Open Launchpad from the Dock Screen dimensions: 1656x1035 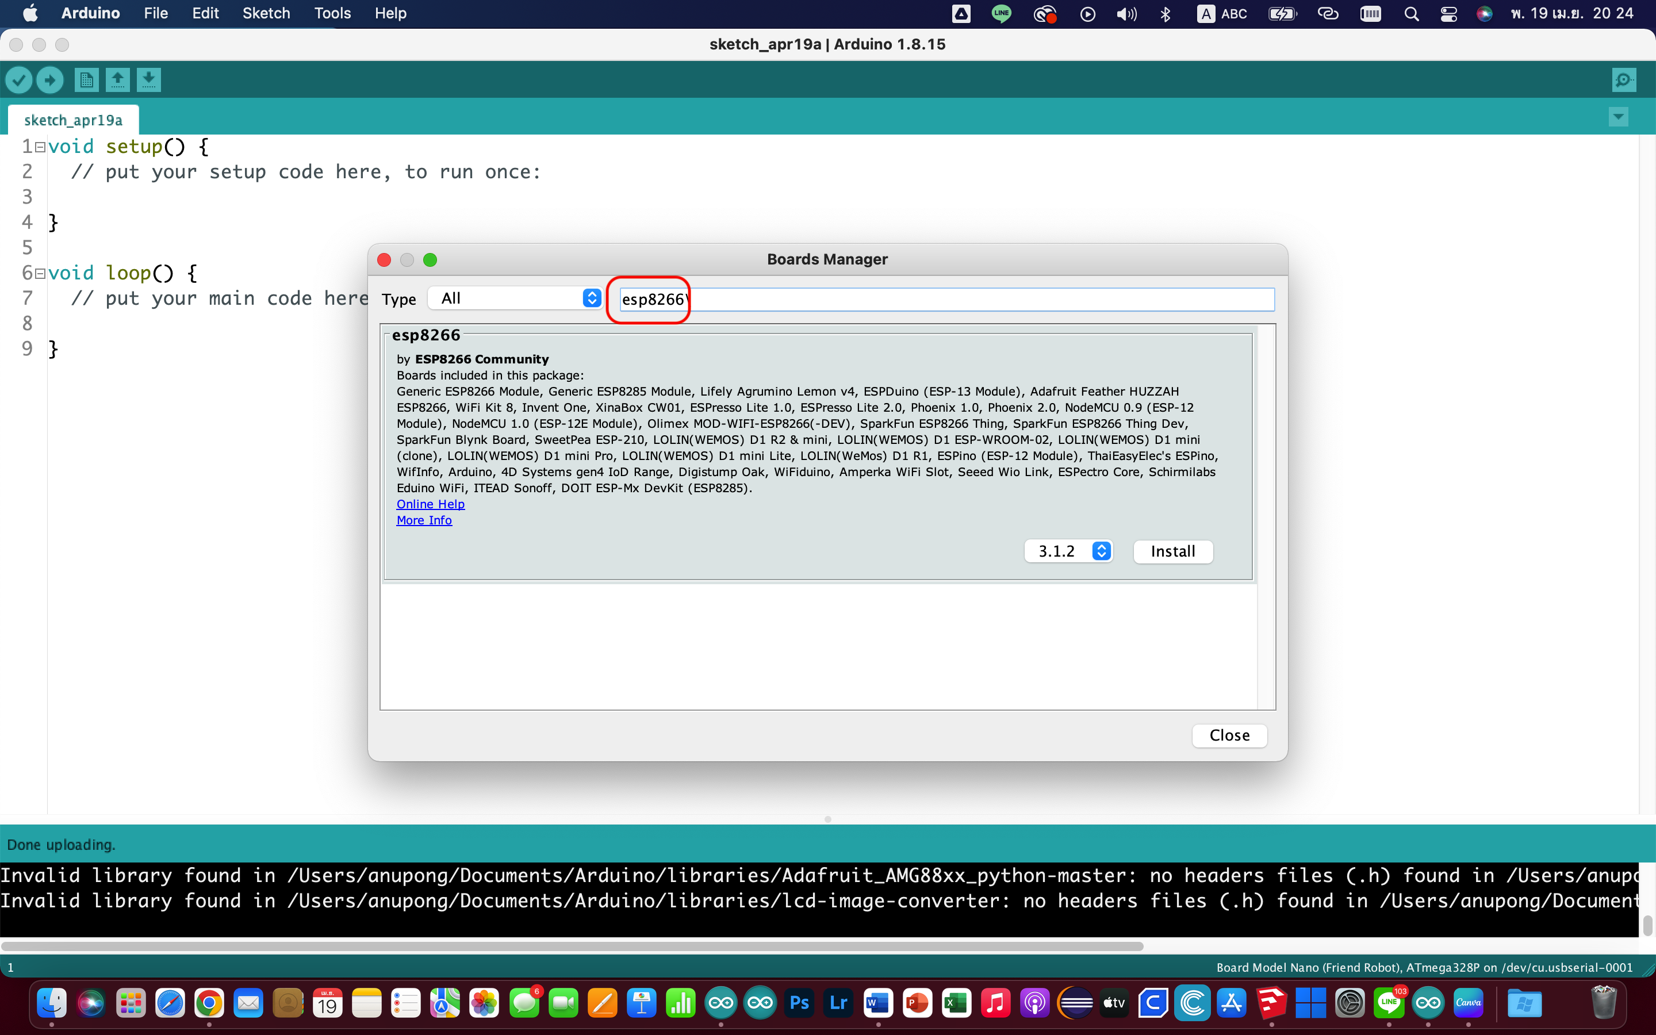click(x=130, y=1003)
